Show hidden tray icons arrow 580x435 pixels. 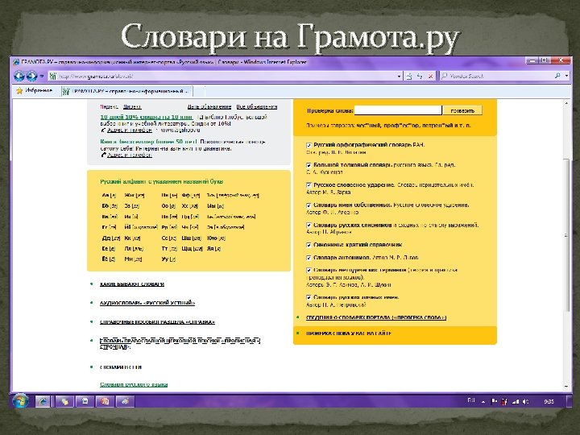(483, 402)
